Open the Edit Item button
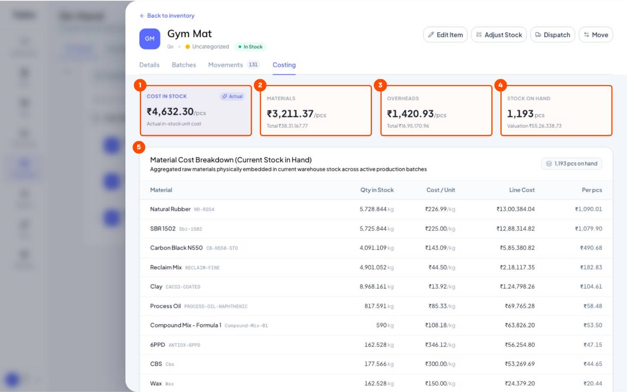 (x=445, y=35)
